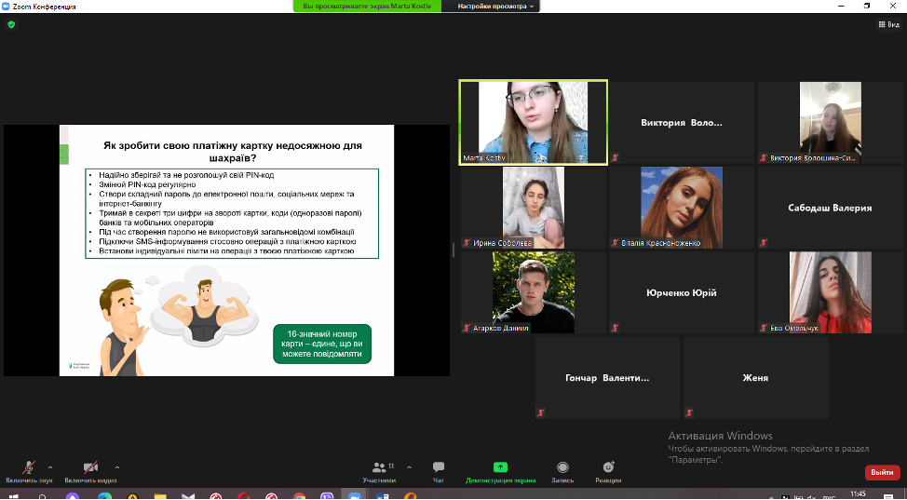
Task: Expand video options arrow beside camera
Action: point(117,467)
